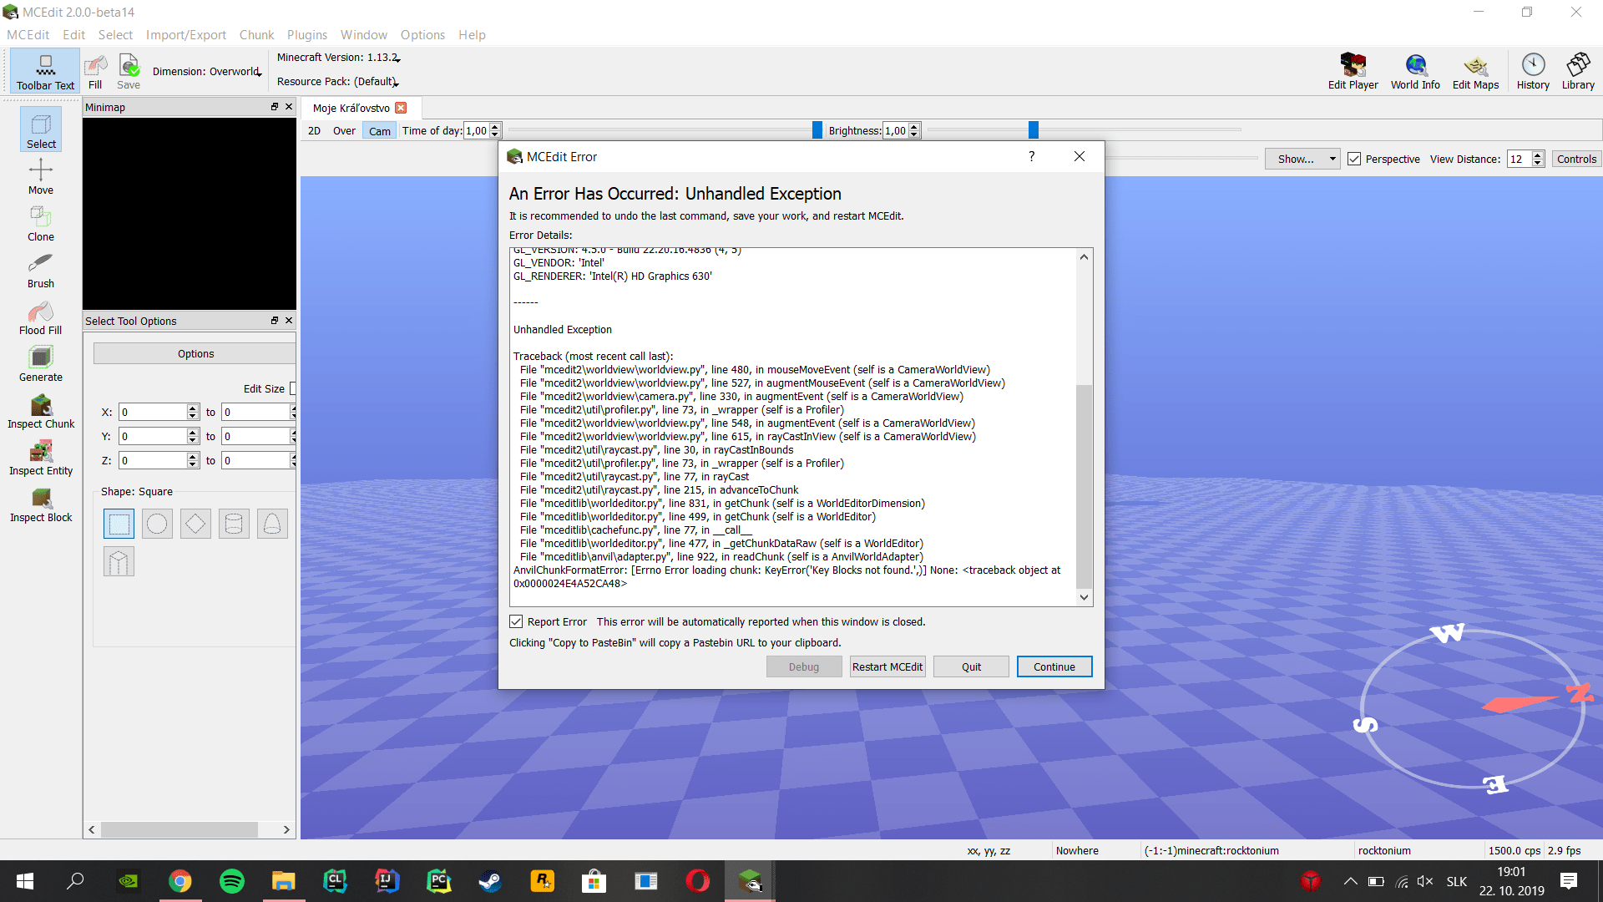Click the Continue button
This screenshot has height=902, width=1603.
click(1054, 666)
